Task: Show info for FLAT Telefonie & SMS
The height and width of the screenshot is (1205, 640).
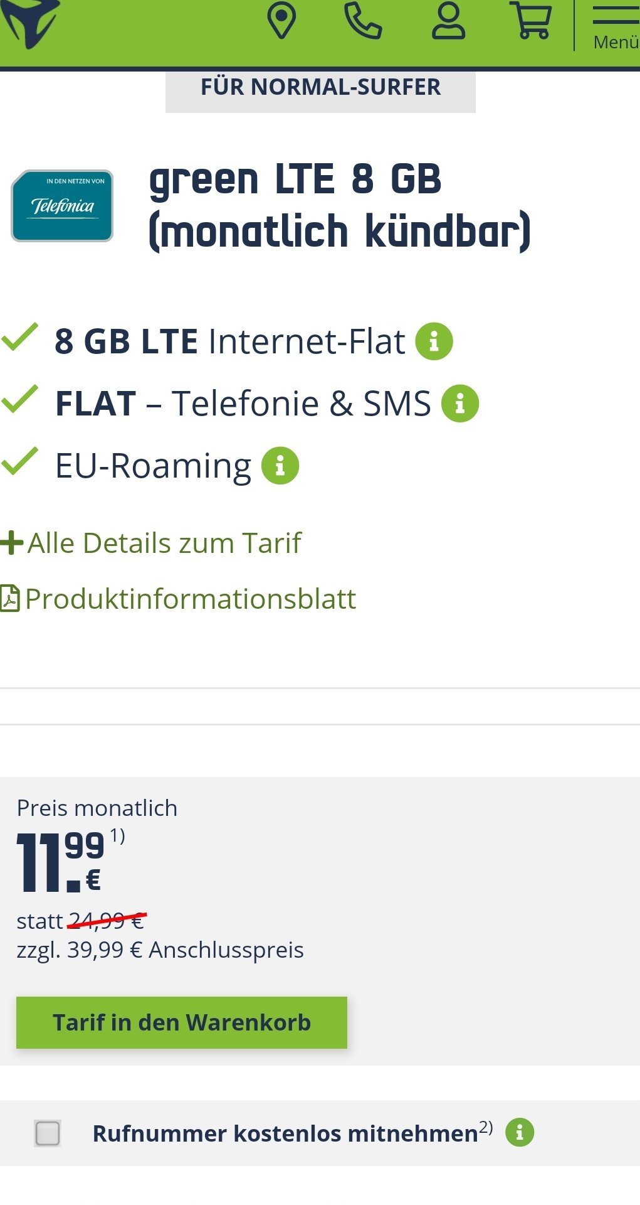Action: pos(460,403)
